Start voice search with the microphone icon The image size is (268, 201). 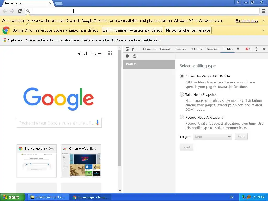pos(98,123)
